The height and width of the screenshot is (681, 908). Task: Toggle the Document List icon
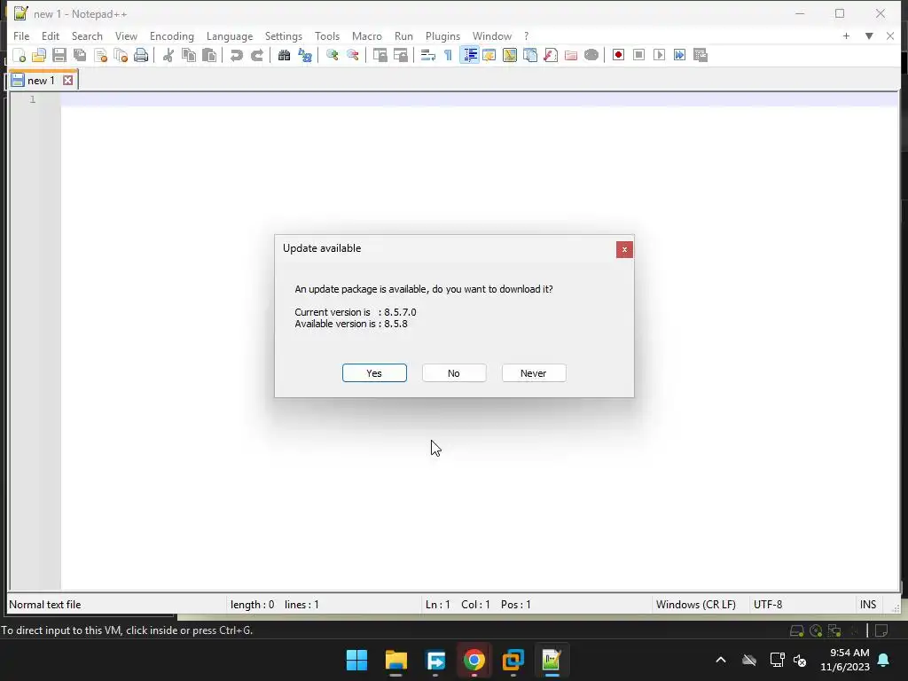click(530, 55)
